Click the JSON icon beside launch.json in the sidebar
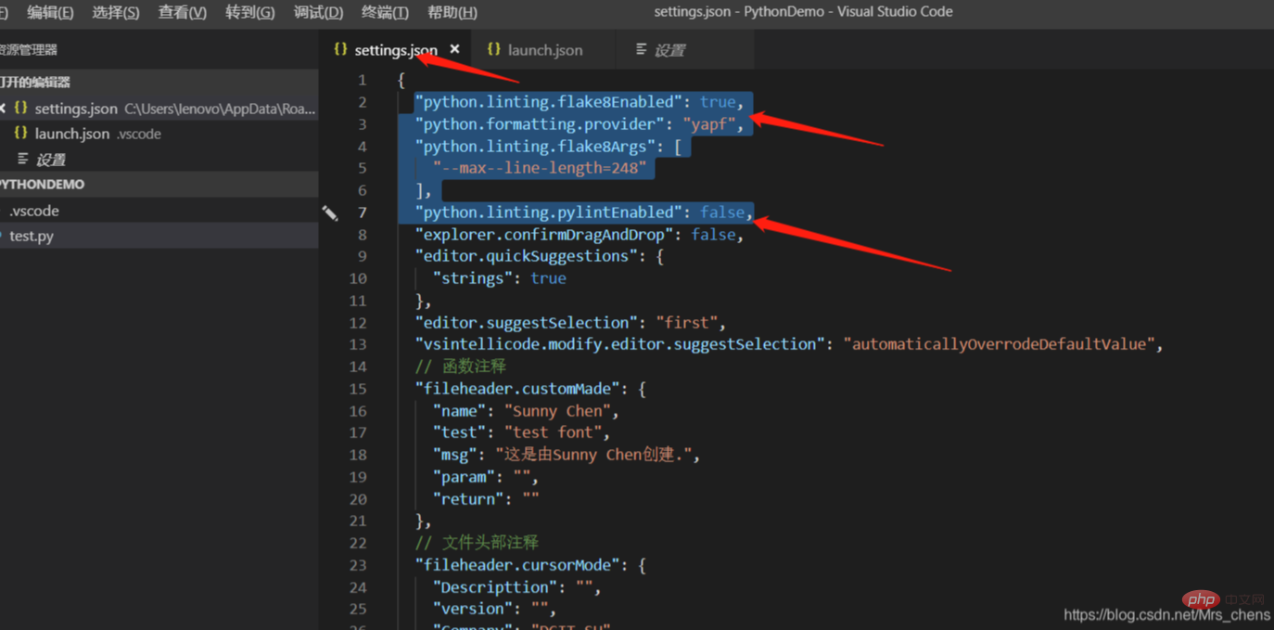Viewport: 1274px width, 630px height. click(x=20, y=134)
